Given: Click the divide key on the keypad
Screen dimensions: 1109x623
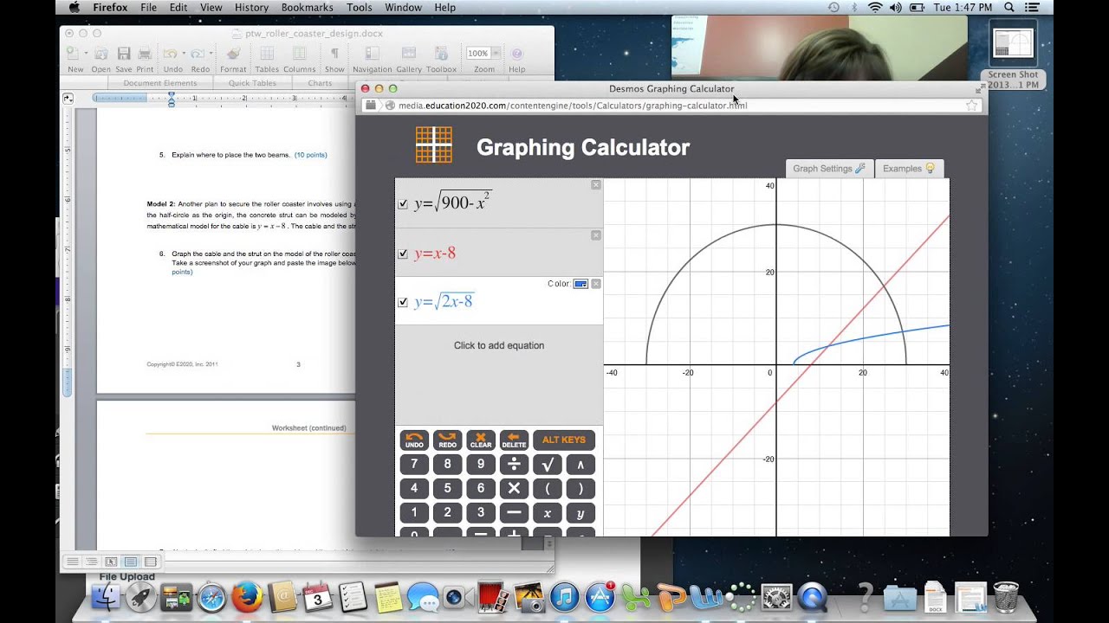Looking at the screenshot, I should (514, 464).
